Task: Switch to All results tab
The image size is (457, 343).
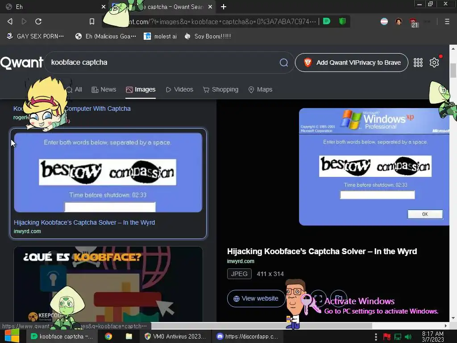Action: coord(75,89)
